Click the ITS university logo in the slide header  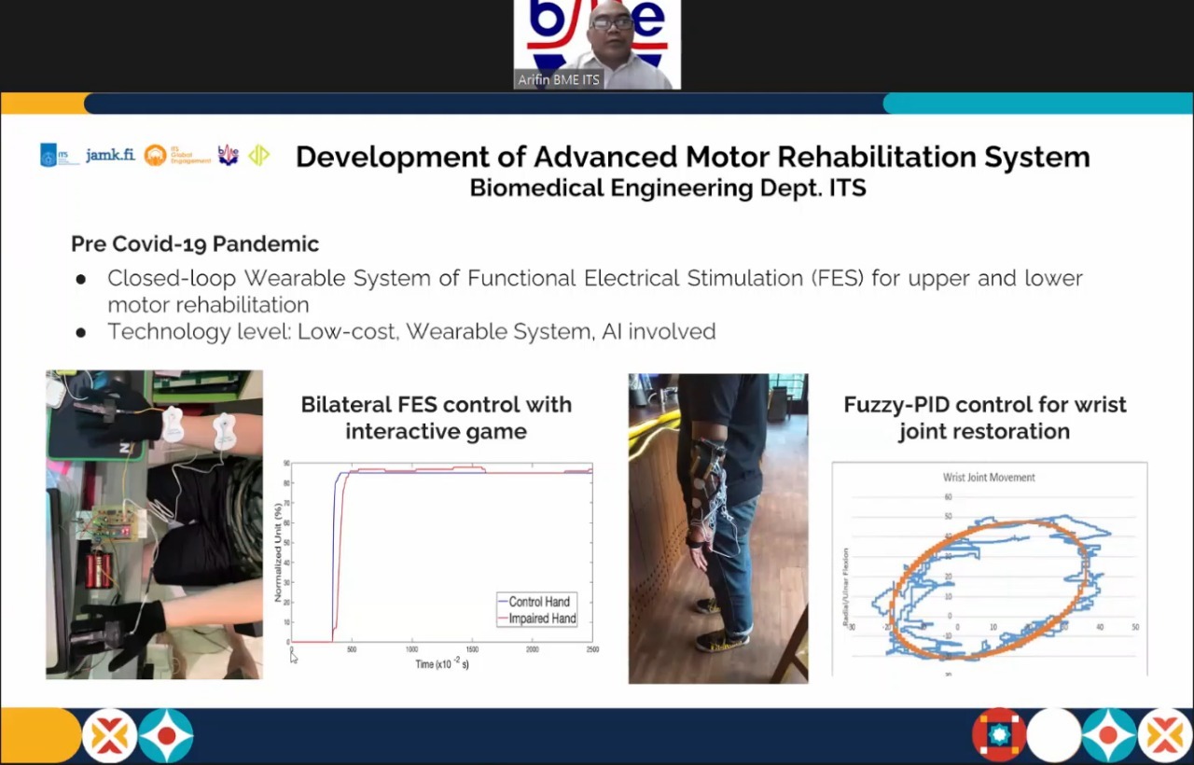point(58,155)
